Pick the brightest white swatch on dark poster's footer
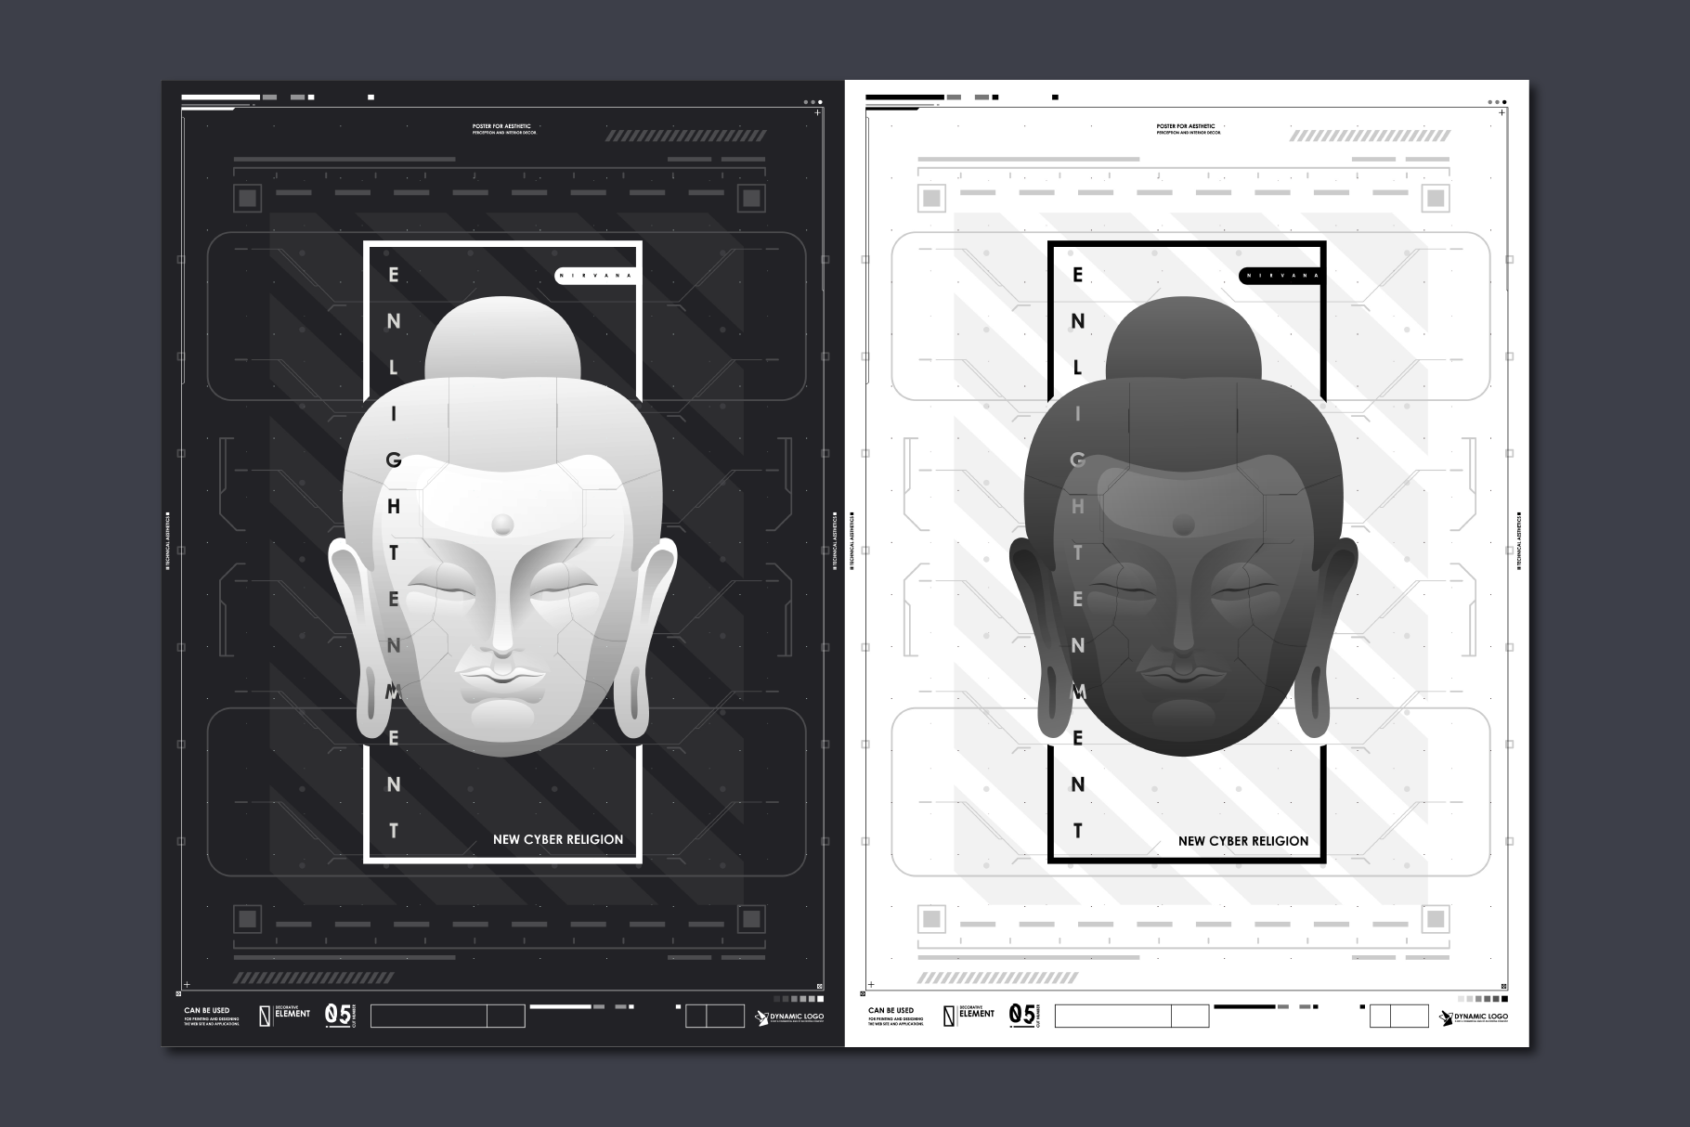This screenshot has height=1127, width=1690. [x=819, y=999]
